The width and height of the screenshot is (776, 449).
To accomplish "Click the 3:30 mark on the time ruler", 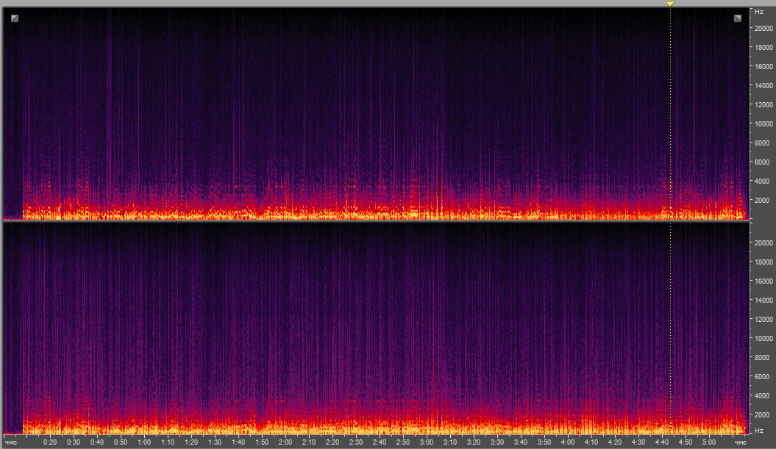I will click(x=497, y=442).
